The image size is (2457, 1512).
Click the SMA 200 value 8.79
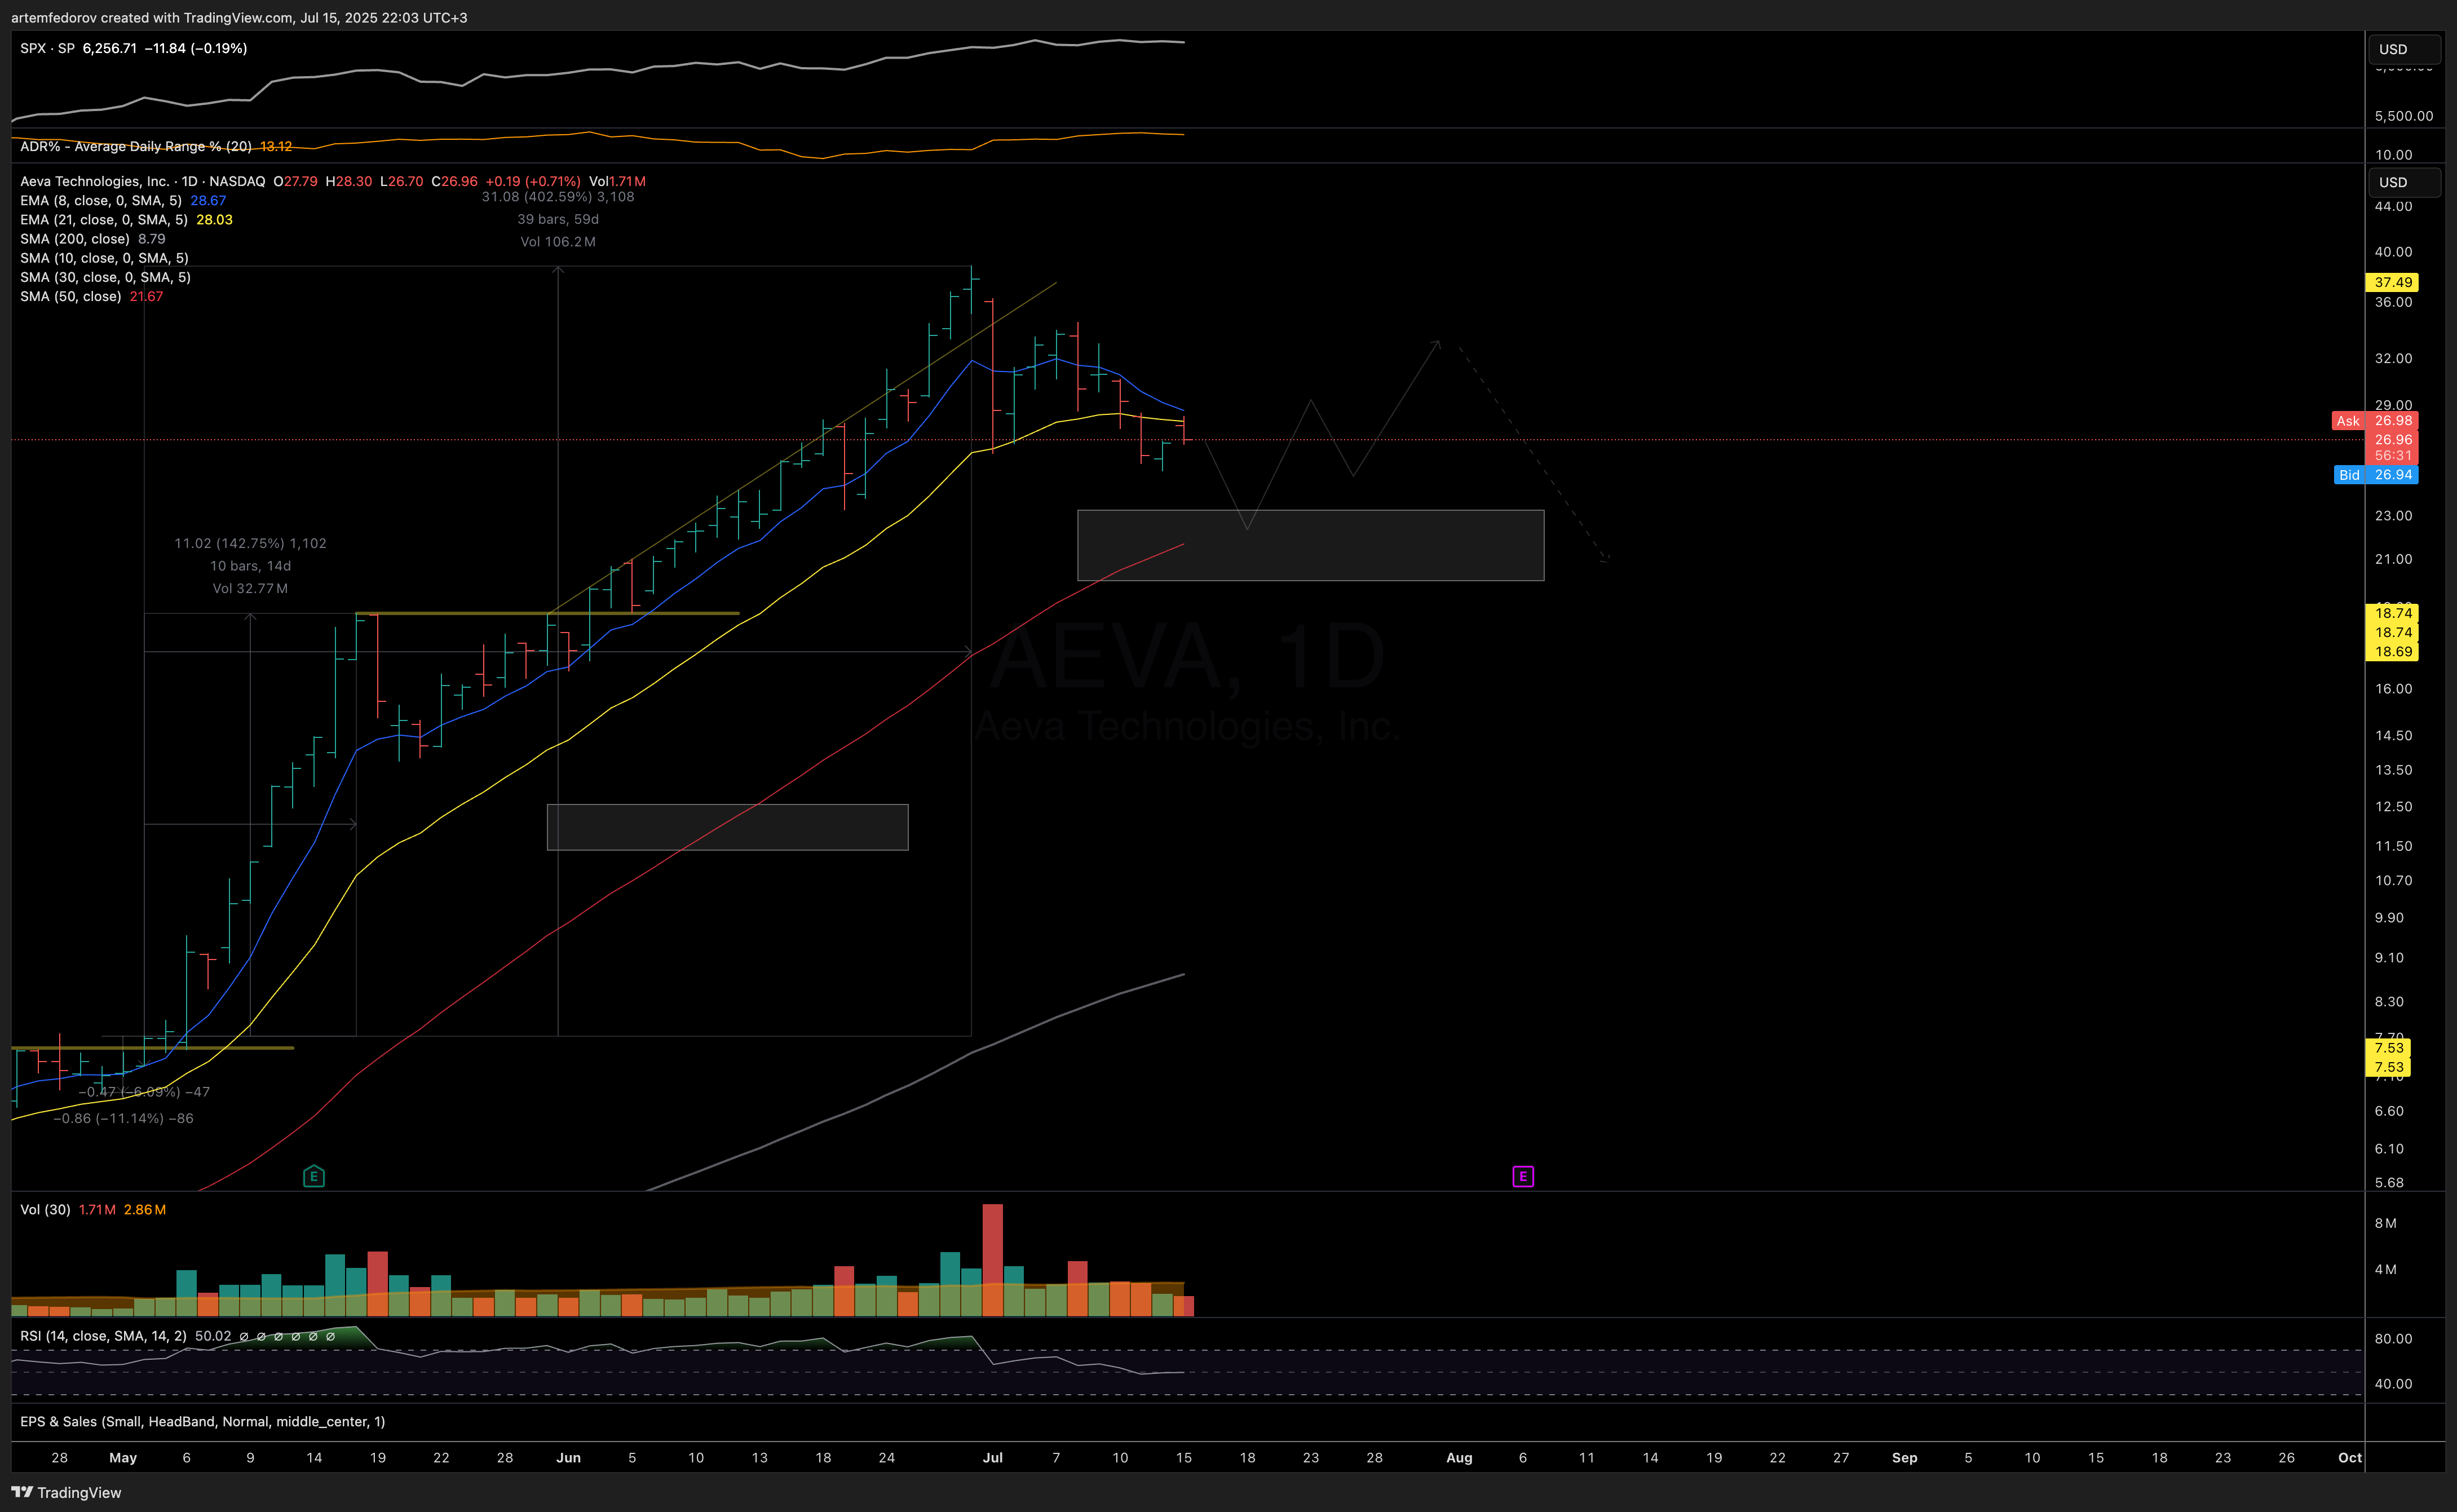(x=152, y=238)
